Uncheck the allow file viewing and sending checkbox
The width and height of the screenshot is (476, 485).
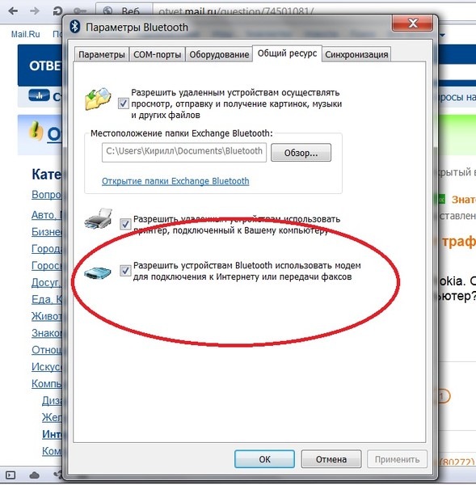click(x=124, y=103)
